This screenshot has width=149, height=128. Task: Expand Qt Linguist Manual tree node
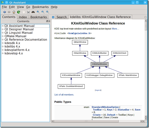[3, 33]
